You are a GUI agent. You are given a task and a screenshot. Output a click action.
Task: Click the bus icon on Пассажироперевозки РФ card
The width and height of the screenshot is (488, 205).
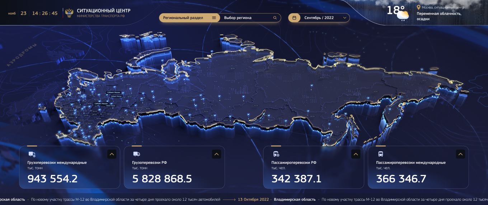click(276, 154)
